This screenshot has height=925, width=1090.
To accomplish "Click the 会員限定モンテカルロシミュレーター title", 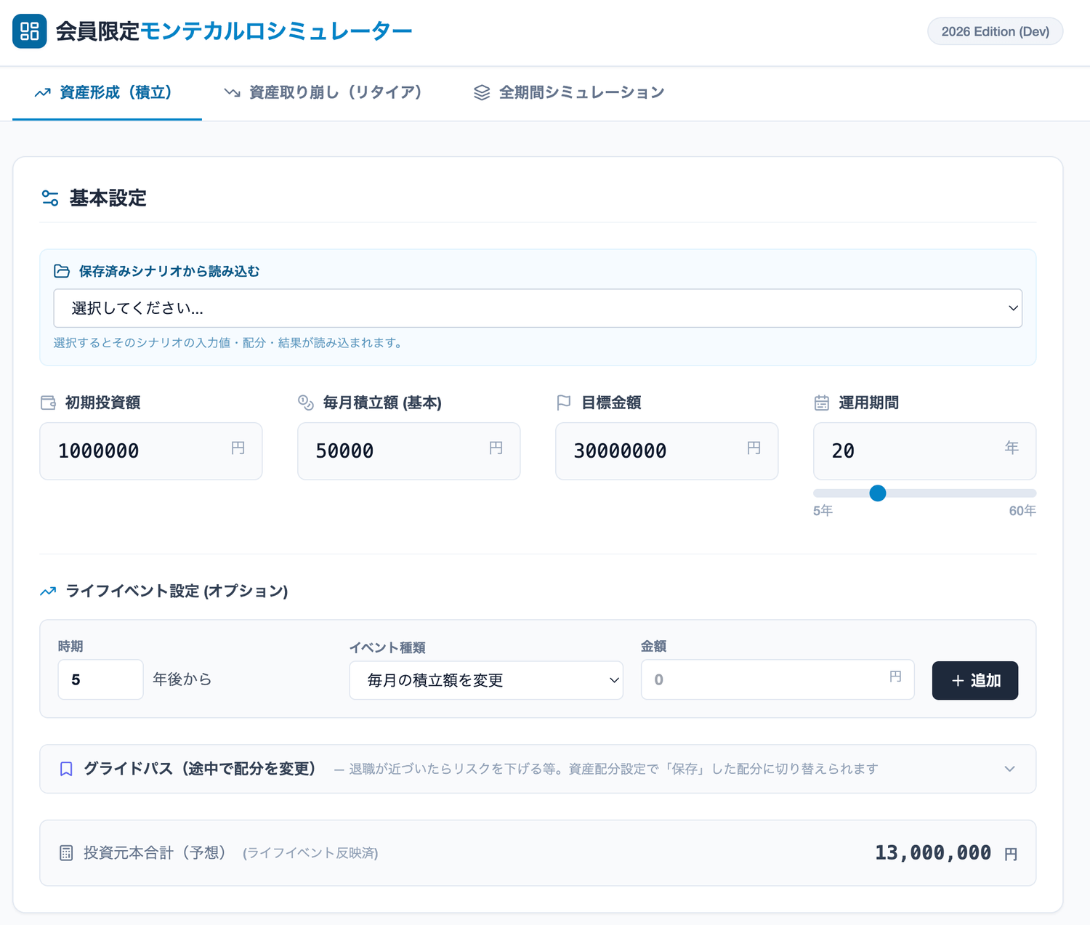I will tap(234, 31).
